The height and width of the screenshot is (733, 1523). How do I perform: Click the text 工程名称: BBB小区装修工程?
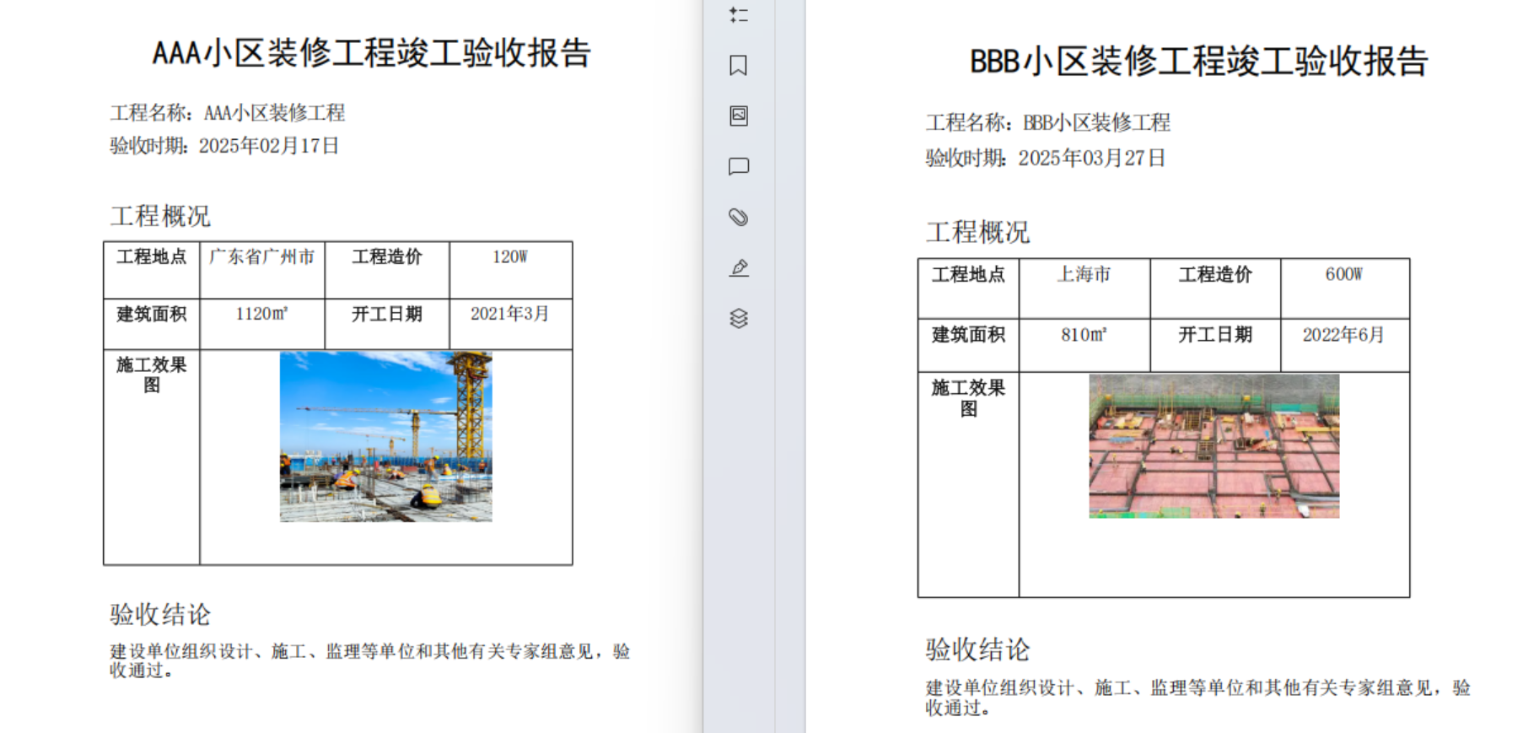[x=1048, y=123]
